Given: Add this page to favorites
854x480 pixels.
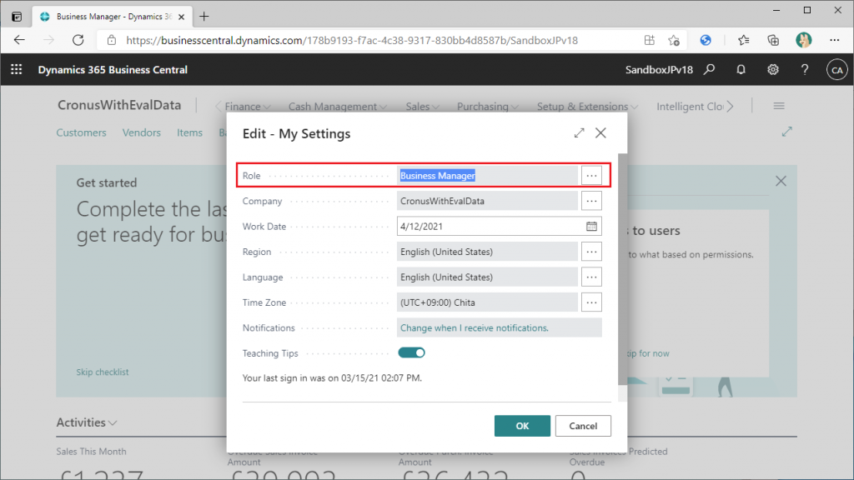Looking at the screenshot, I should pyautogui.click(x=674, y=40).
